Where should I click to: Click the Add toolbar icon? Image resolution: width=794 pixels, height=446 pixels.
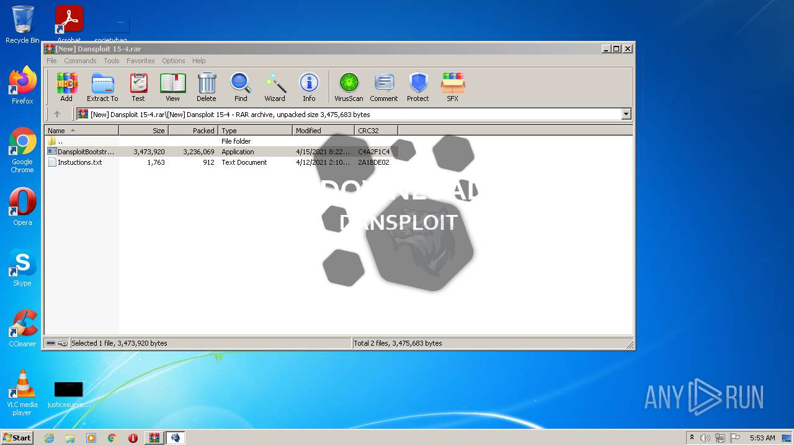click(66, 87)
